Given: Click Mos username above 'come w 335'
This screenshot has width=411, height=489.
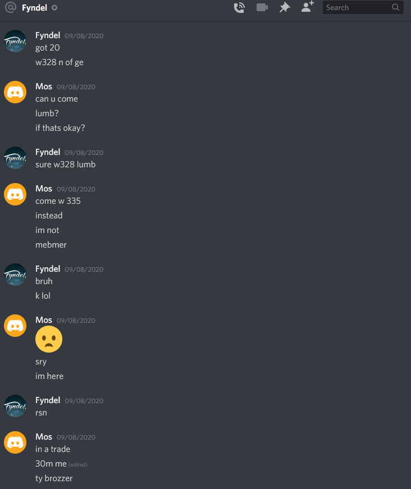Looking at the screenshot, I should click(44, 189).
